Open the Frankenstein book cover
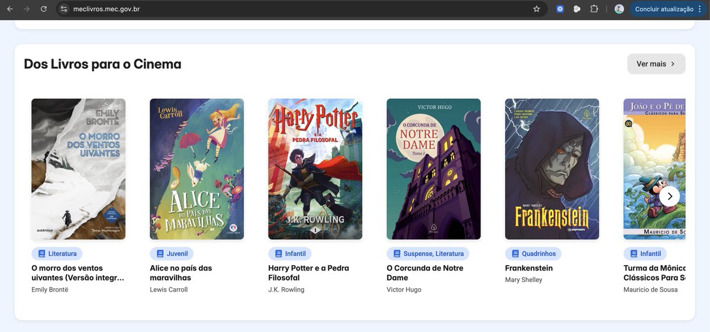Image resolution: width=710 pixels, height=332 pixels. click(x=552, y=169)
